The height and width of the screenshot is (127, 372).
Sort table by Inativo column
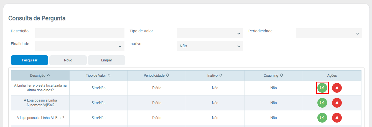point(215,75)
